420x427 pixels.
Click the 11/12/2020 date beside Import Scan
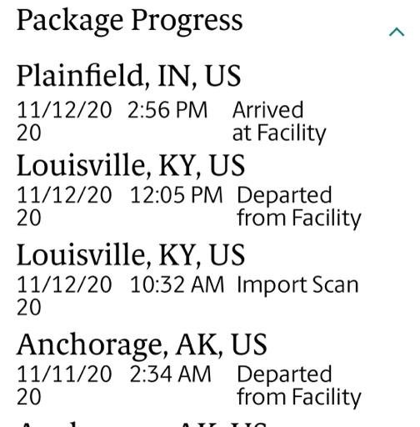[x=64, y=296]
